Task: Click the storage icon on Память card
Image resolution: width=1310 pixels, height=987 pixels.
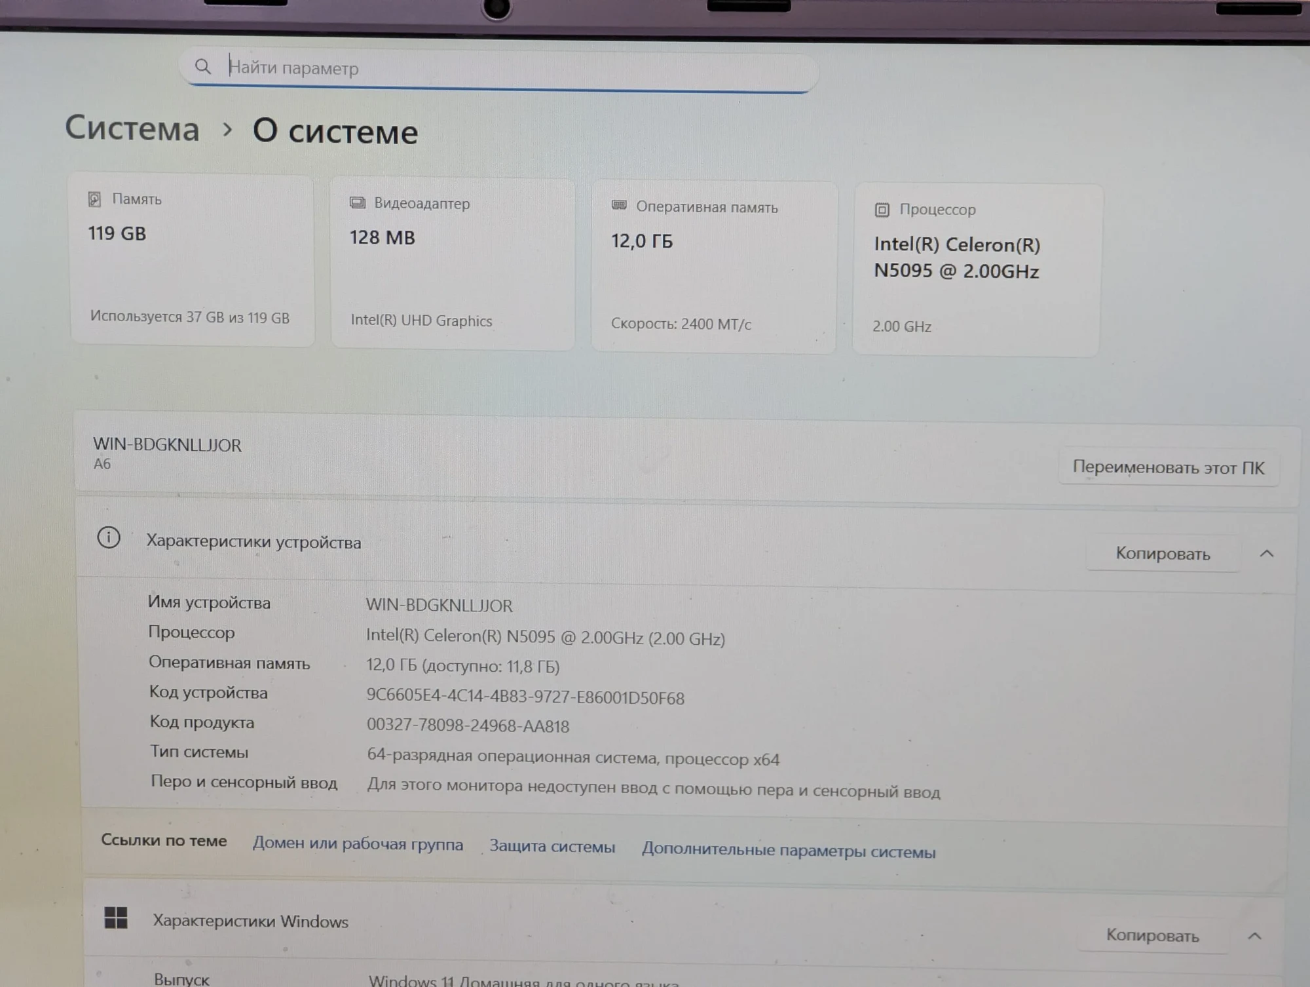Action: click(94, 199)
